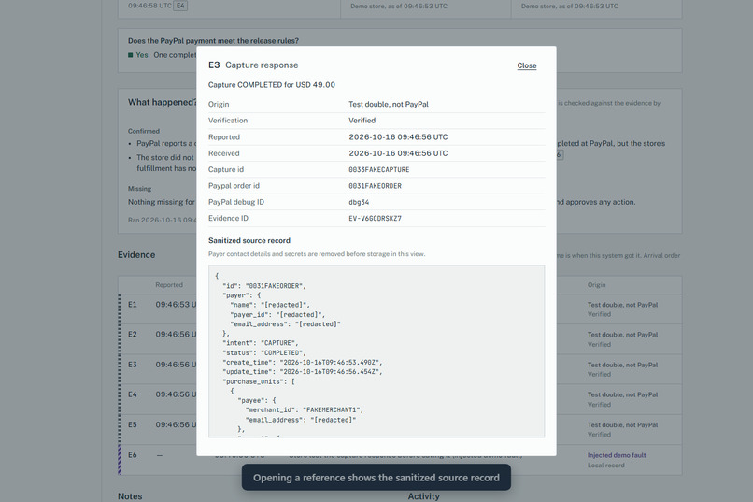The width and height of the screenshot is (753, 502).
Task: Click the JSON status COMPLETED line
Action: click(263, 352)
